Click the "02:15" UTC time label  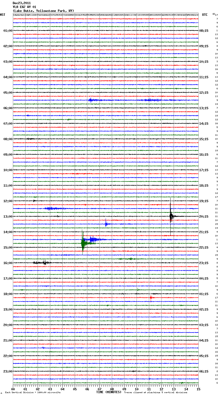(204, 310)
